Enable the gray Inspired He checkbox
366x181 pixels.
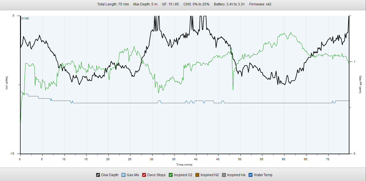pyautogui.click(x=224, y=175)
